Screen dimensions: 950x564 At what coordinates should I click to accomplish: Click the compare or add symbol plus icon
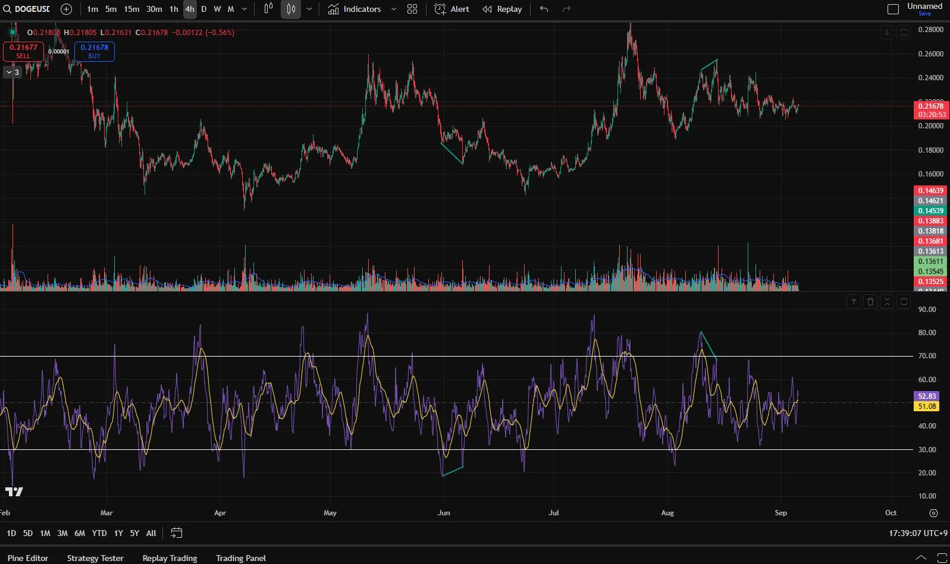(x=67, y=9)
